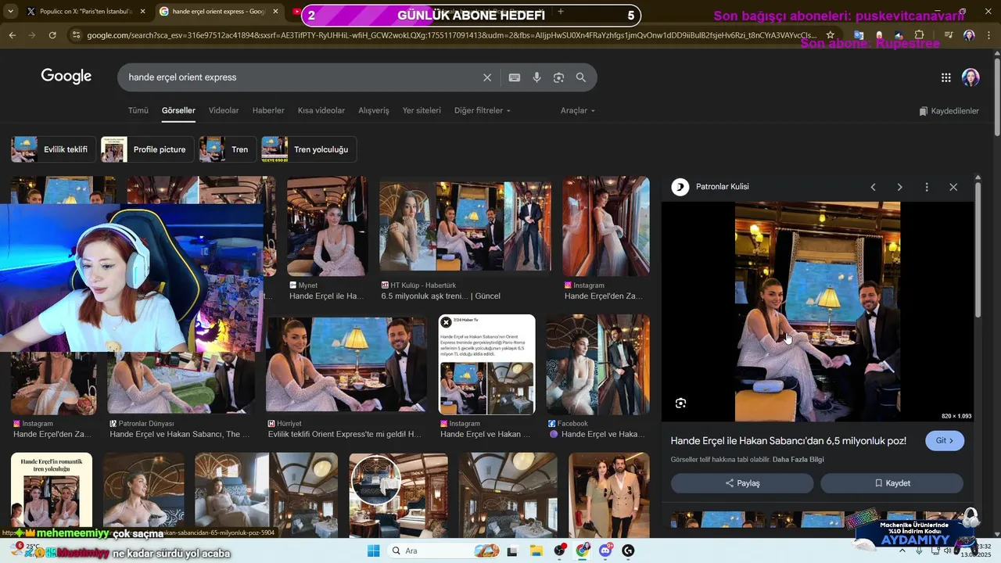The image size is (1001, 563).
Task: Show the next image in preview panel
Action: [x=899, y=187]
